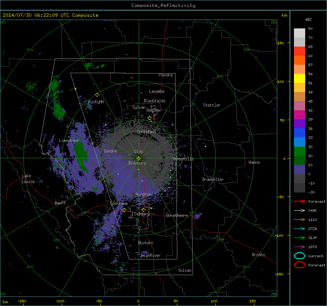Click the 'current' legend text
The width and height of the screenshot is (327, 306).
tap(316, 256)
